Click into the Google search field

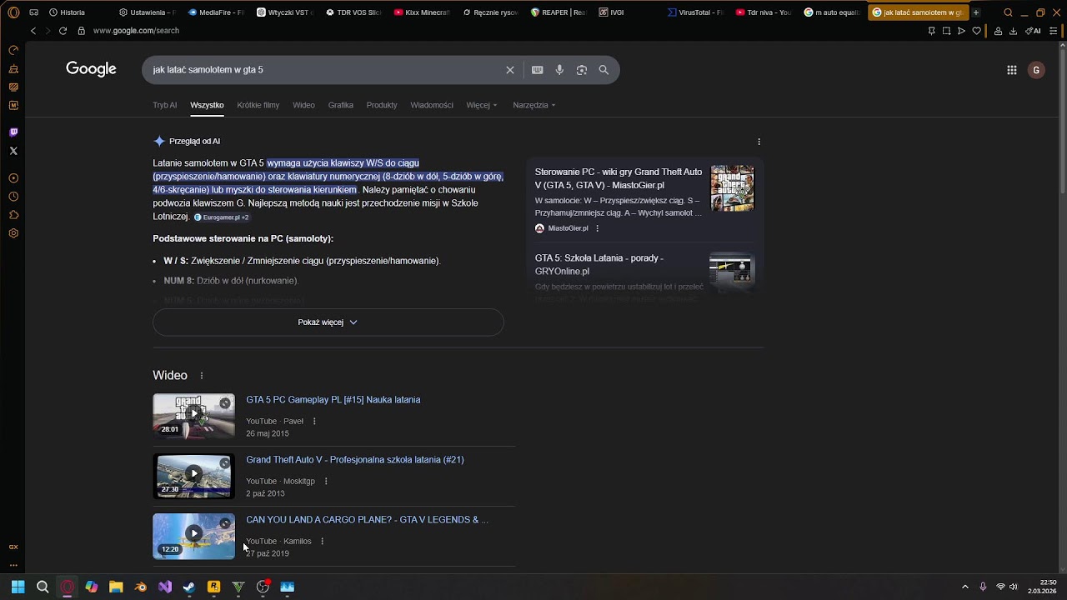click(325, 70)
